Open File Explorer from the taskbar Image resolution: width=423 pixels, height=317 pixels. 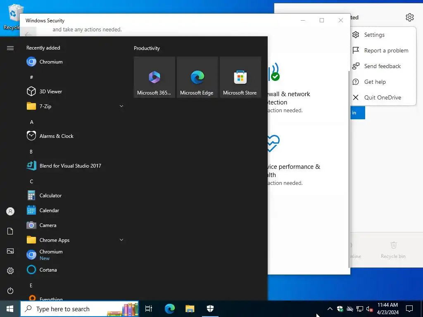click(x=190, y=309)
